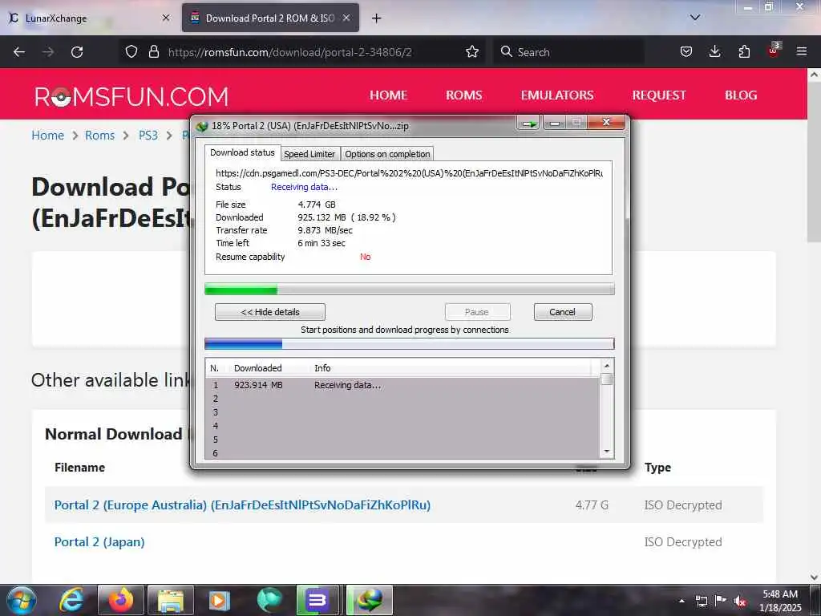Go to Home breadcrumb link
Viewport: 821px width, 616px height.
pyautogui.click(x=47, y=136)
